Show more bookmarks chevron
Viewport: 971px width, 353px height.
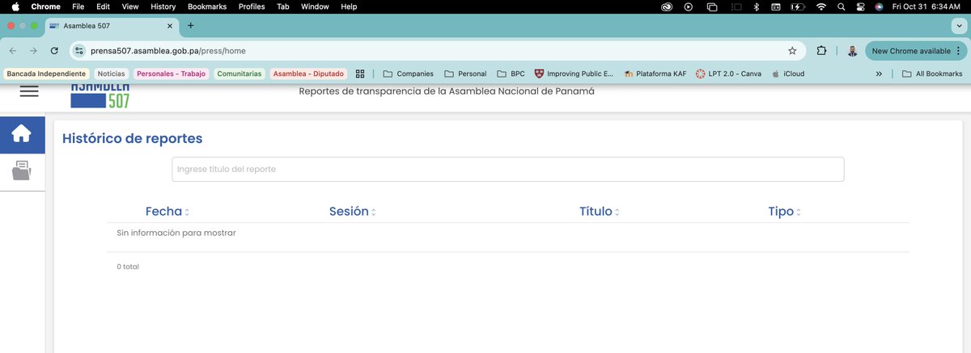tap(879, 74)
